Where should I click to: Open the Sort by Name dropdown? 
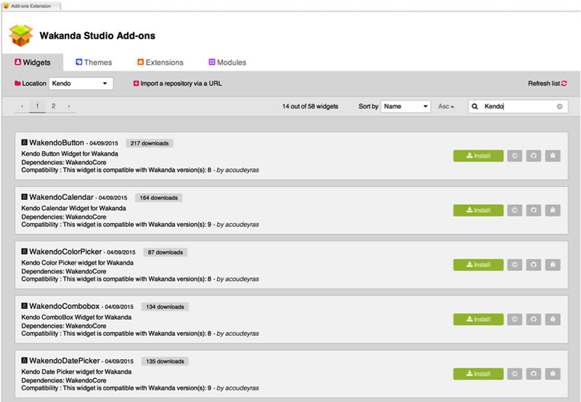[405, 106]
